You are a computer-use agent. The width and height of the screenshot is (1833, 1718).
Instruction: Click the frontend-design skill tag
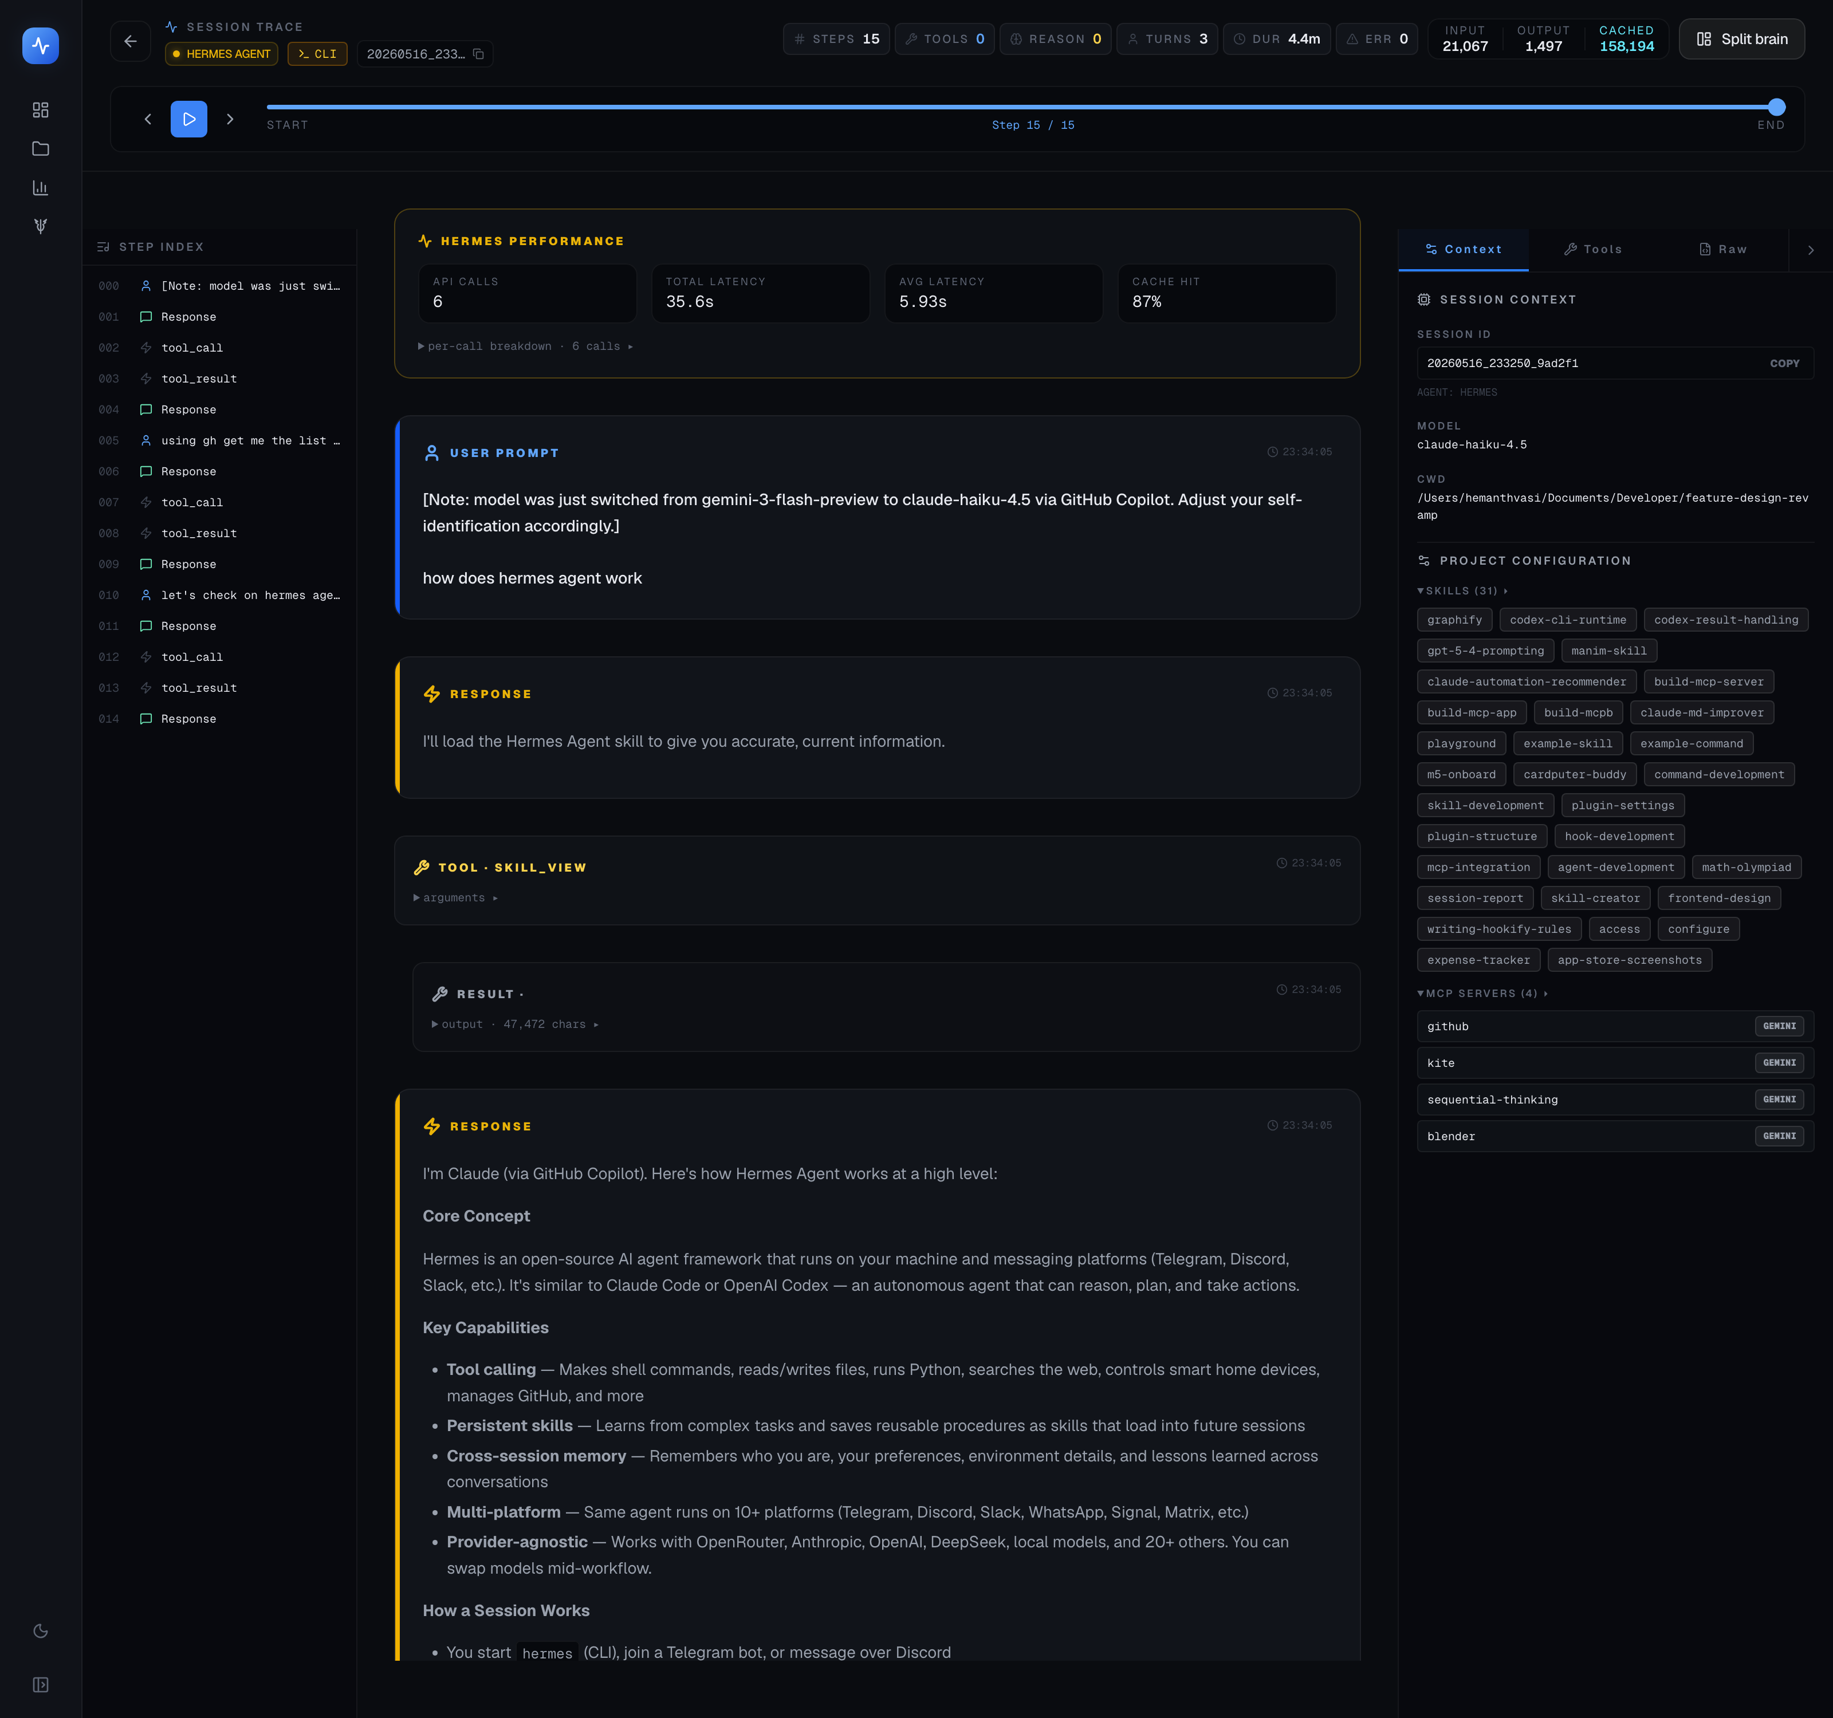pyautogui.click(x=1718, y=898)
